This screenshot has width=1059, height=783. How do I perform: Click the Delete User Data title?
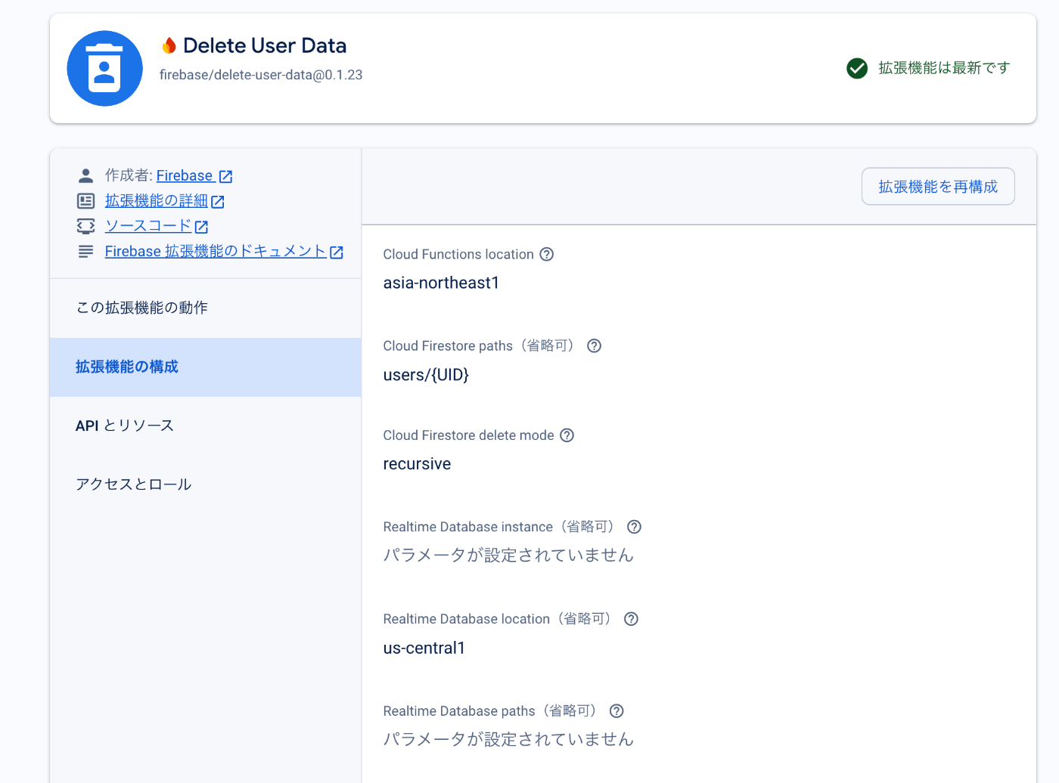pos(265,45)
